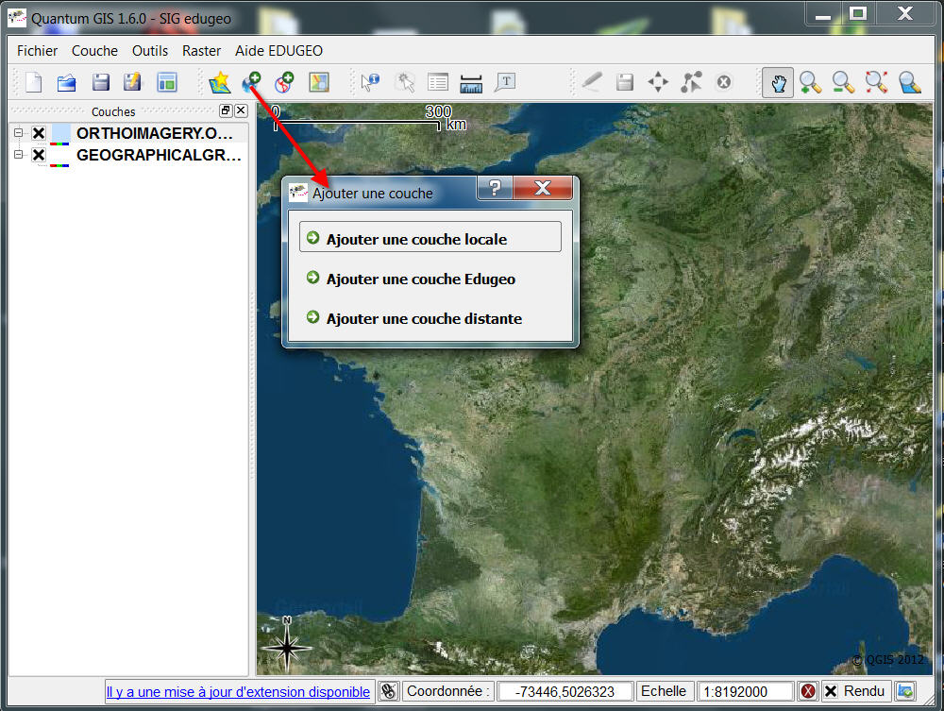Click the Echelle label in status bar

(x=664, y=691)
